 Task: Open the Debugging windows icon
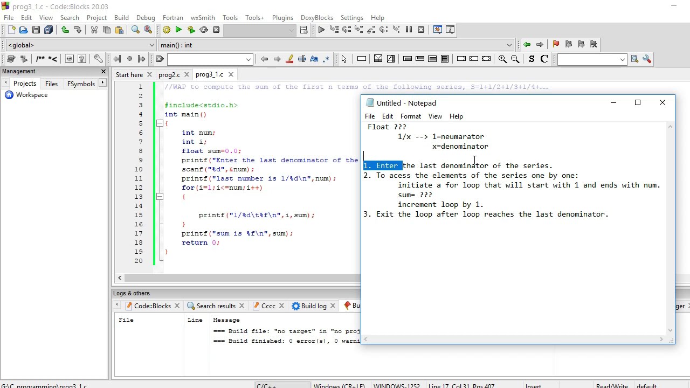click(438, 30)
